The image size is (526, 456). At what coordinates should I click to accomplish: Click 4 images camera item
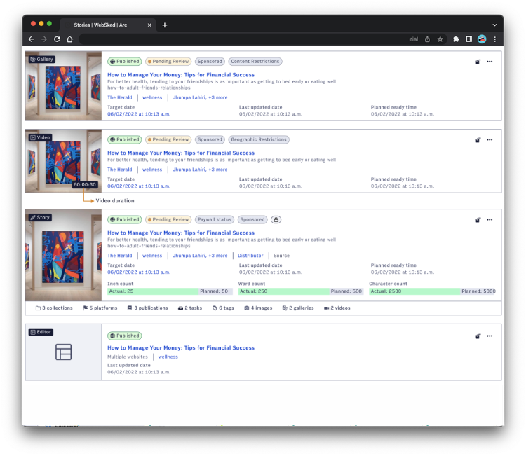[x=258, y=308]
